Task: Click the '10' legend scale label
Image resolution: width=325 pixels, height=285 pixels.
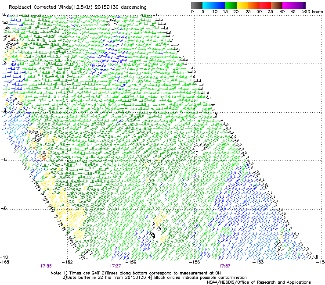Action: point(215,12)
